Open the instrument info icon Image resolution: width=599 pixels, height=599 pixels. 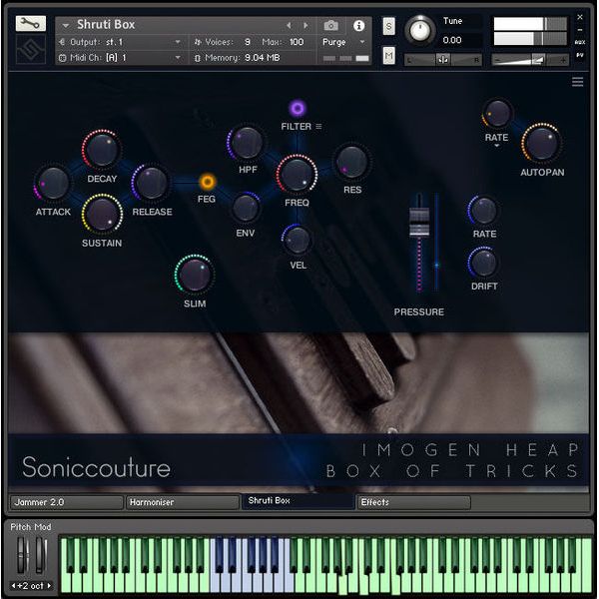pyautogui.click(x=358, y=26)
